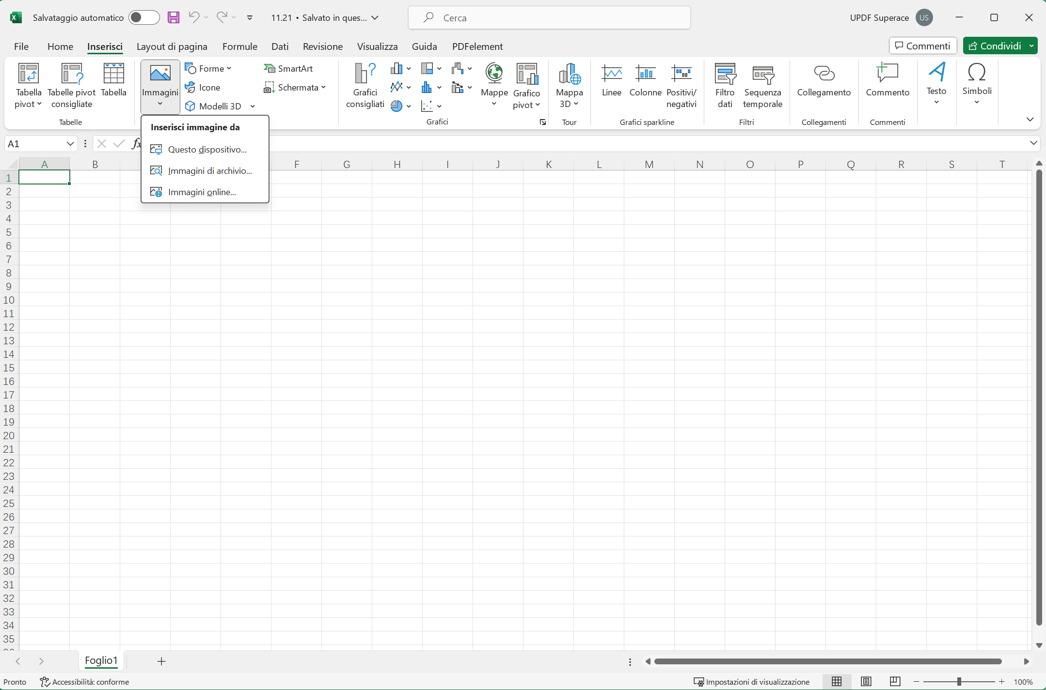Viewport: 1046px width, 690px height.
Task: Click the zoom slider handle
Action: 959,681
